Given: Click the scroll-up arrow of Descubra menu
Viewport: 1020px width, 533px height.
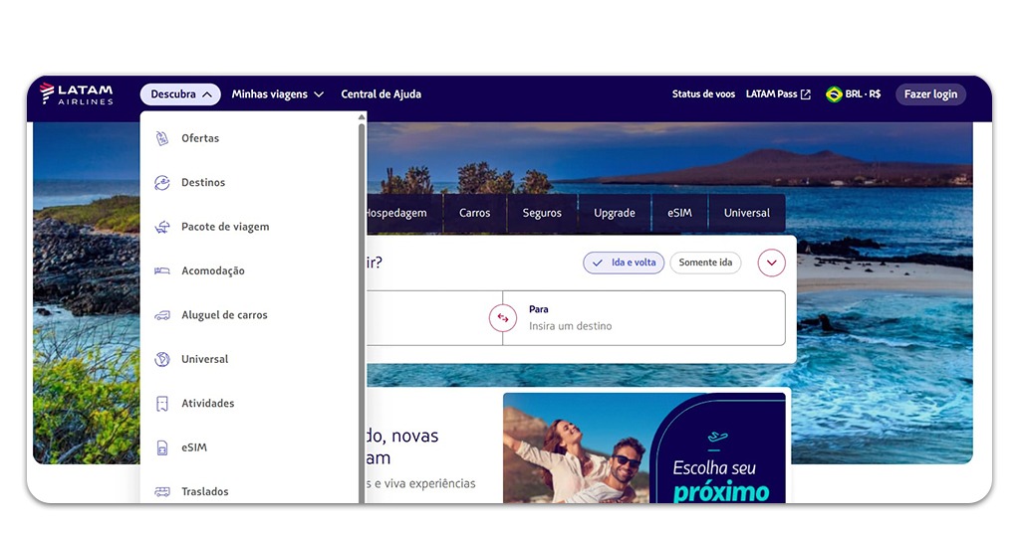Looking at the screenshot, I should (x=362, y=117).
